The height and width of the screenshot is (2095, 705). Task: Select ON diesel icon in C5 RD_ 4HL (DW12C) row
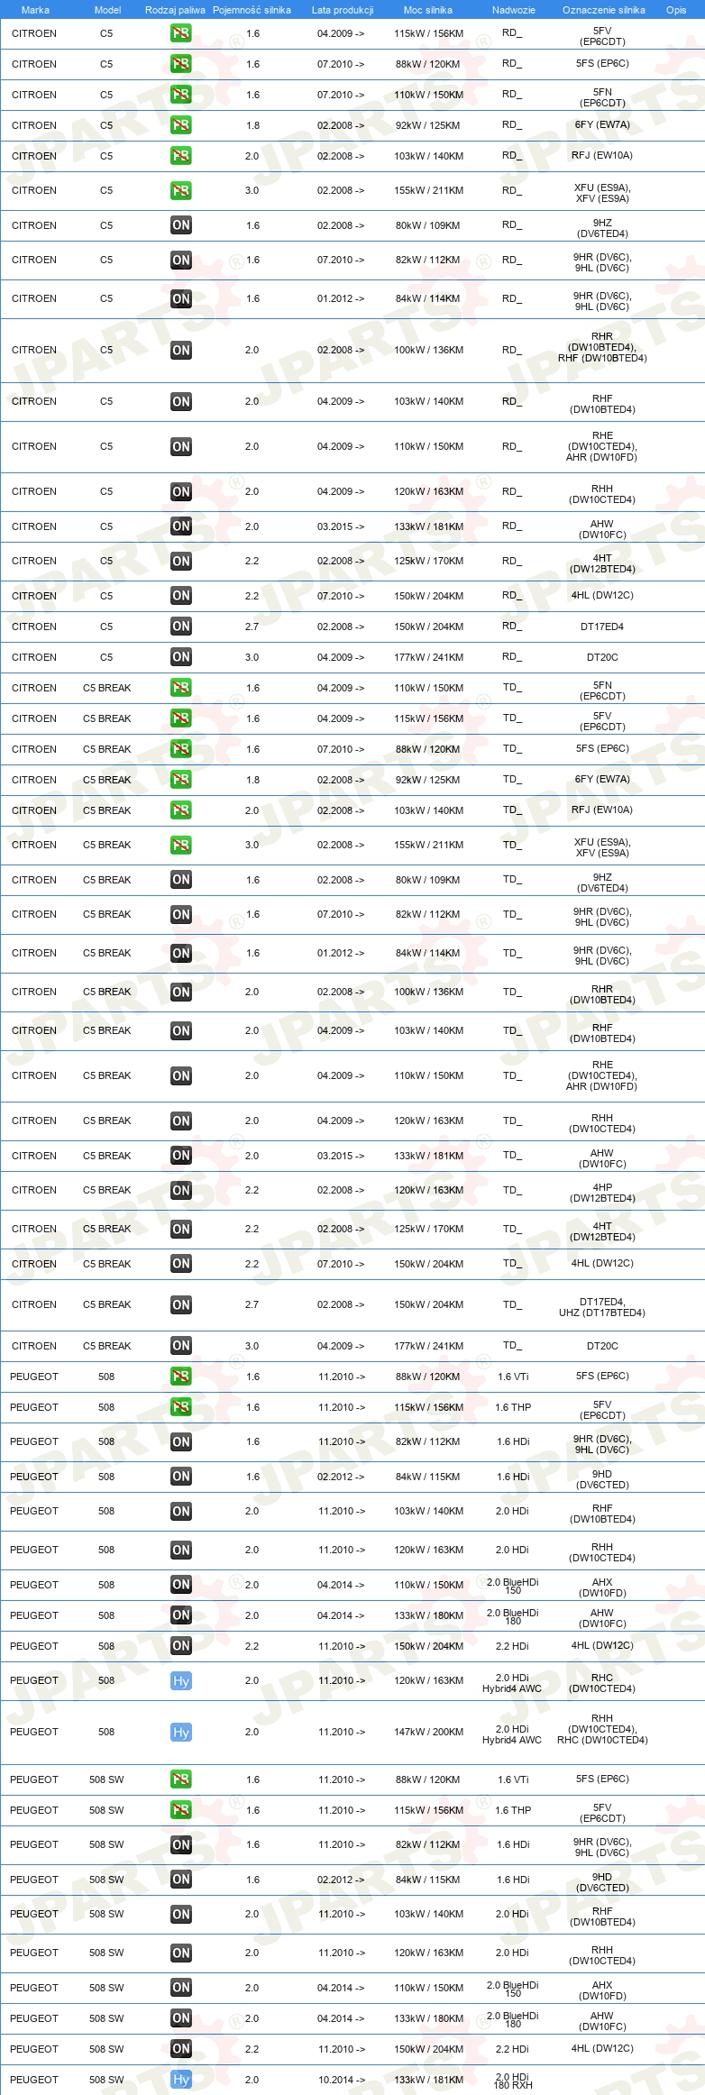(181, 596)
